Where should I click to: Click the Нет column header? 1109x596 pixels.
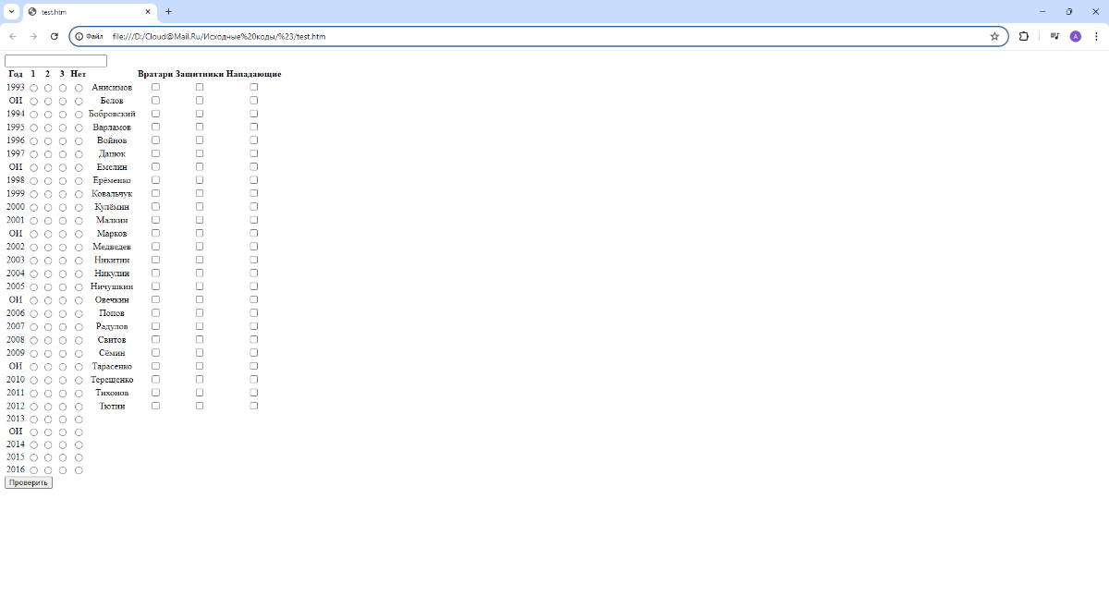pyautogui.click(x=79, y=74)
